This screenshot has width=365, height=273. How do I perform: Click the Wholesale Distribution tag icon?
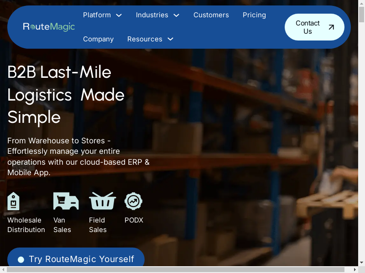(x=14, y=201)
